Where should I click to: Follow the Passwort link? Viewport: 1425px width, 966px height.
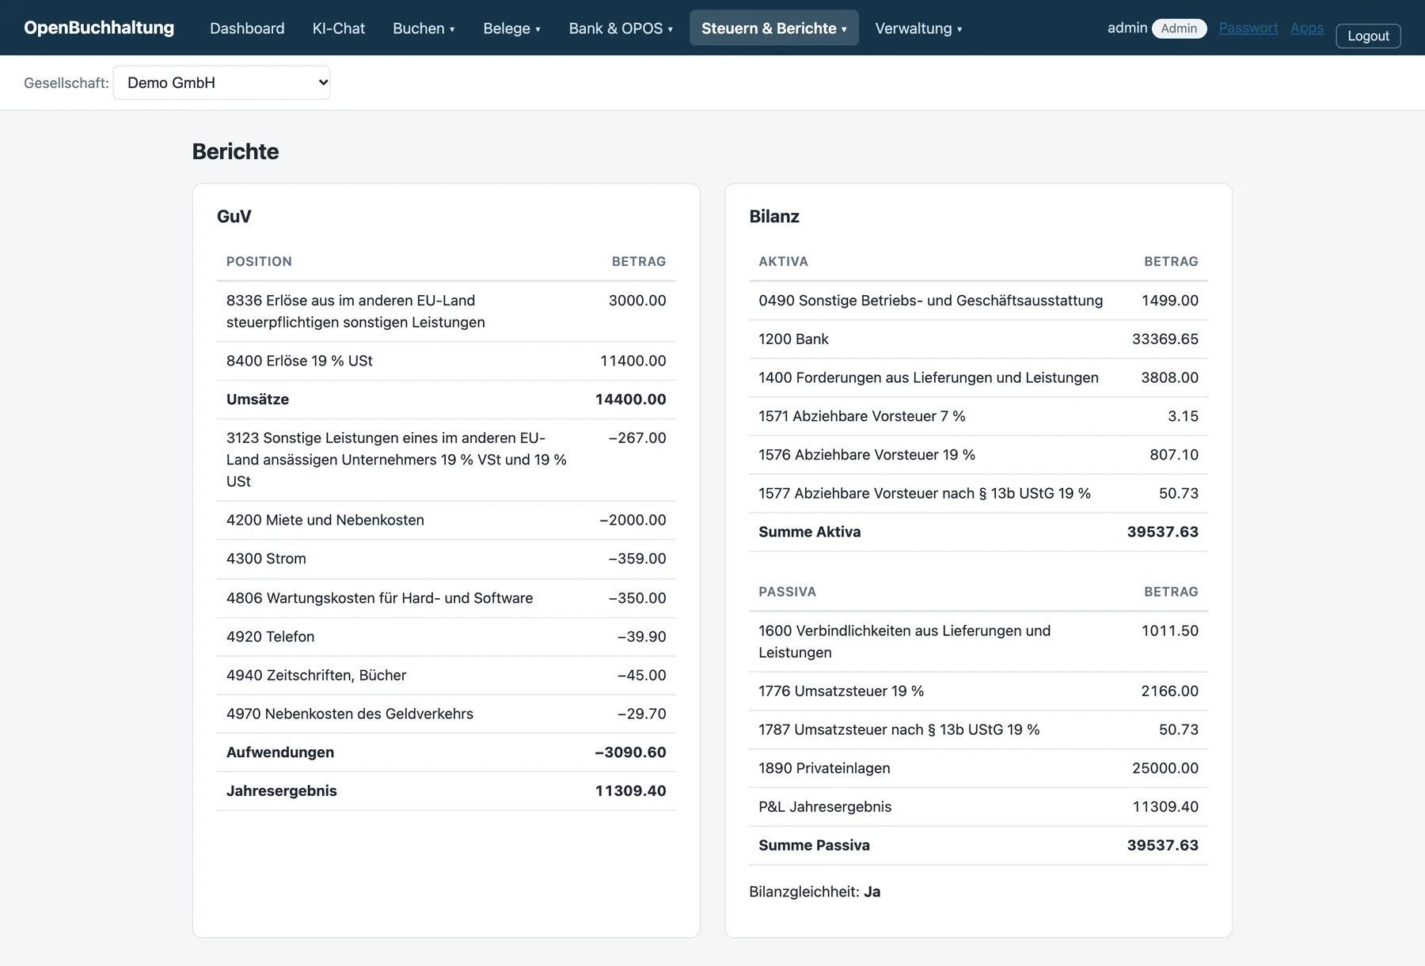tap(1248, 28)
